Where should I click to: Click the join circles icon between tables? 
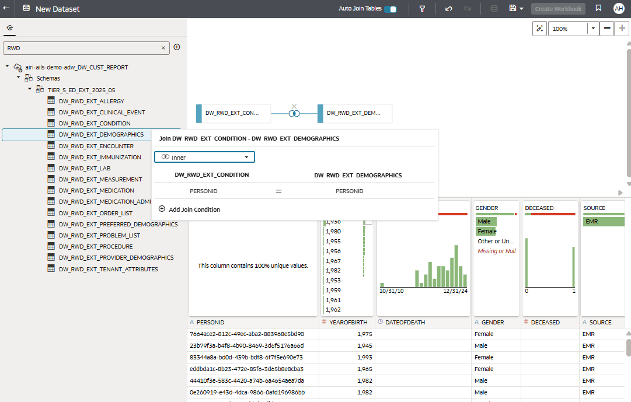pyautogui.click(x=294, y=114)
